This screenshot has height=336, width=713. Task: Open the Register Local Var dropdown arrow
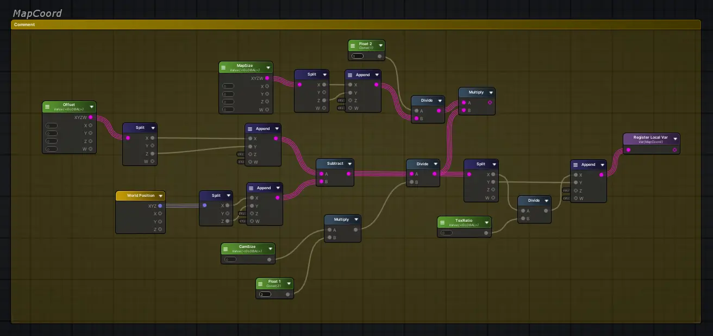pos(676,139)
